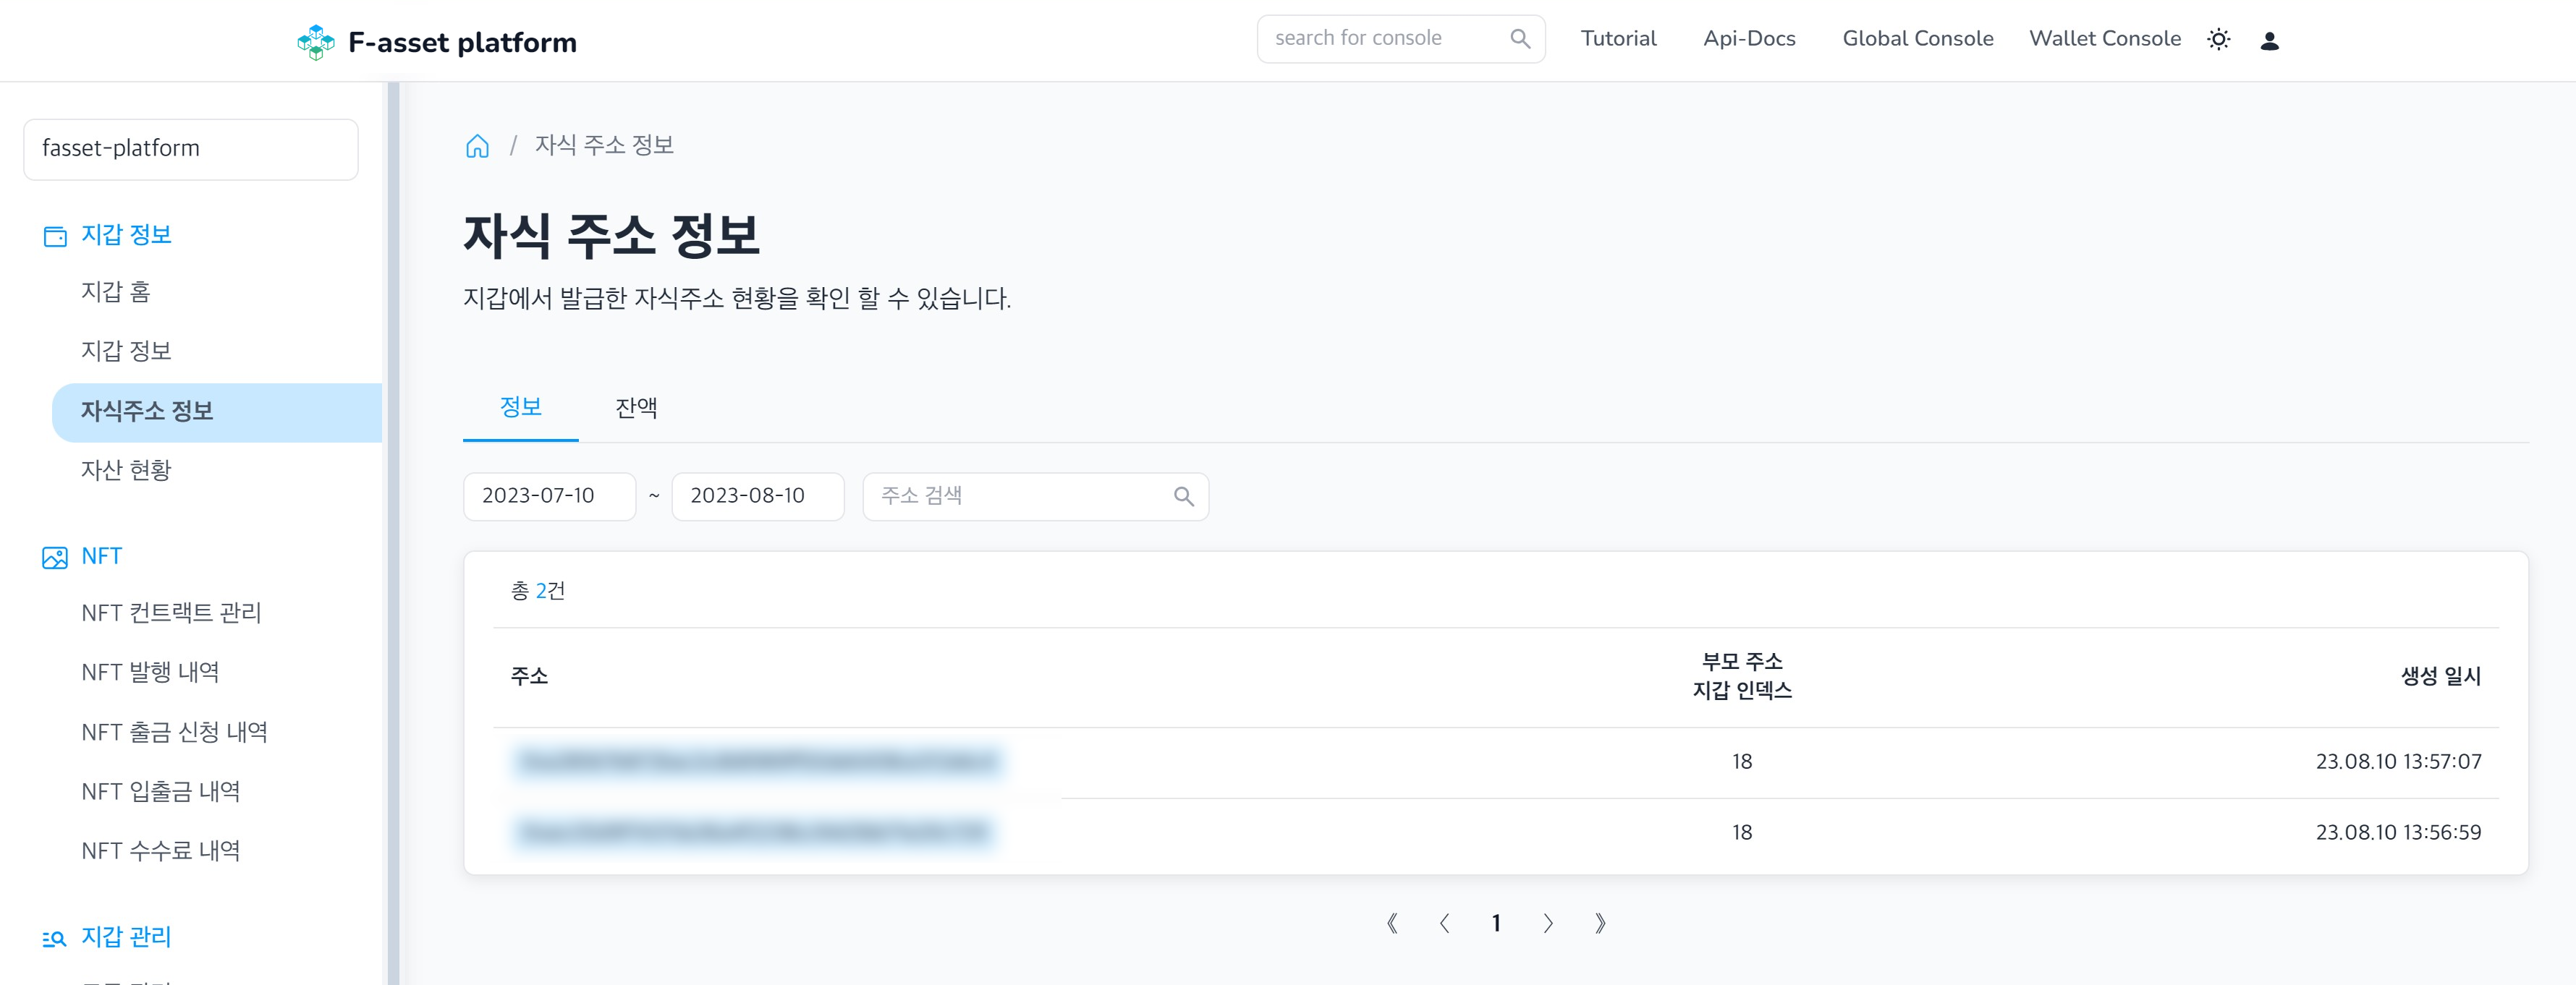Focus the search for console field
Viewport: 2576px width, 985px height.
(1400, 39)
